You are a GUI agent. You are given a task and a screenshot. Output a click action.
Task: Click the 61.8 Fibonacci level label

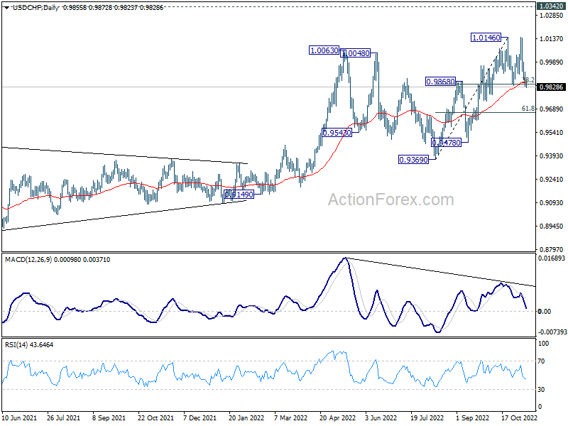pos(528,109)
